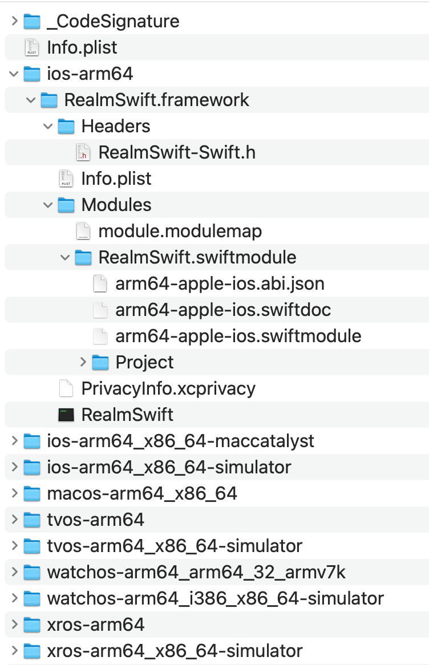Image resolution: width=429 pixels, height=665 pixels.
Task: Click the arm64-apple-ios.swiftmodule file icon
Action: click(x=100, y=336)
